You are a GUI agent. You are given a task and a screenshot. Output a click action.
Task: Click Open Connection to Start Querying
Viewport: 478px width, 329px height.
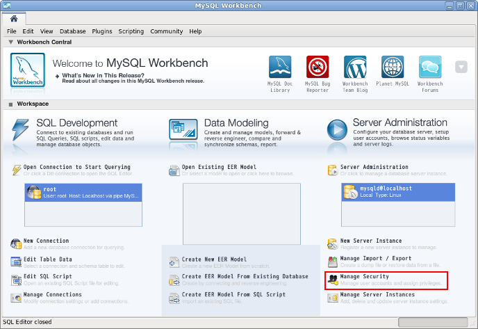77,167
